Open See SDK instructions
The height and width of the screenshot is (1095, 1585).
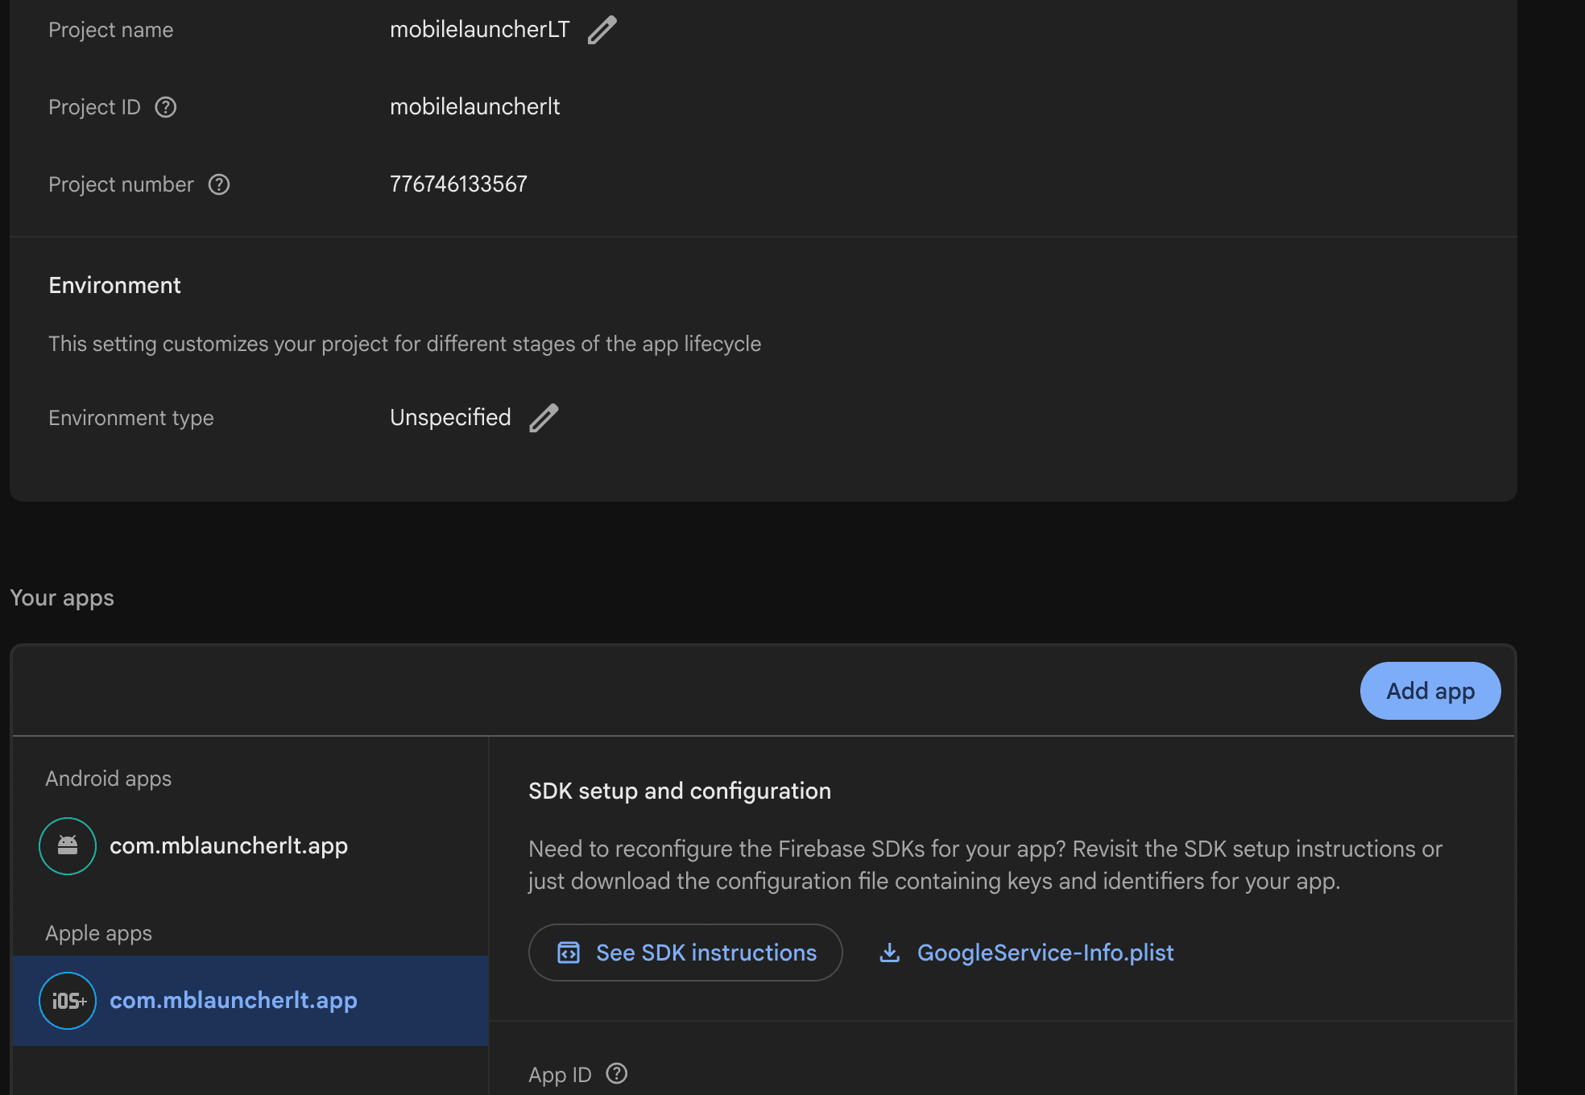click(x=685, y=952)
